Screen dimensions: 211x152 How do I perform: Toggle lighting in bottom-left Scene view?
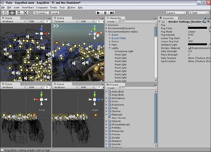click(x=47, y=87)
